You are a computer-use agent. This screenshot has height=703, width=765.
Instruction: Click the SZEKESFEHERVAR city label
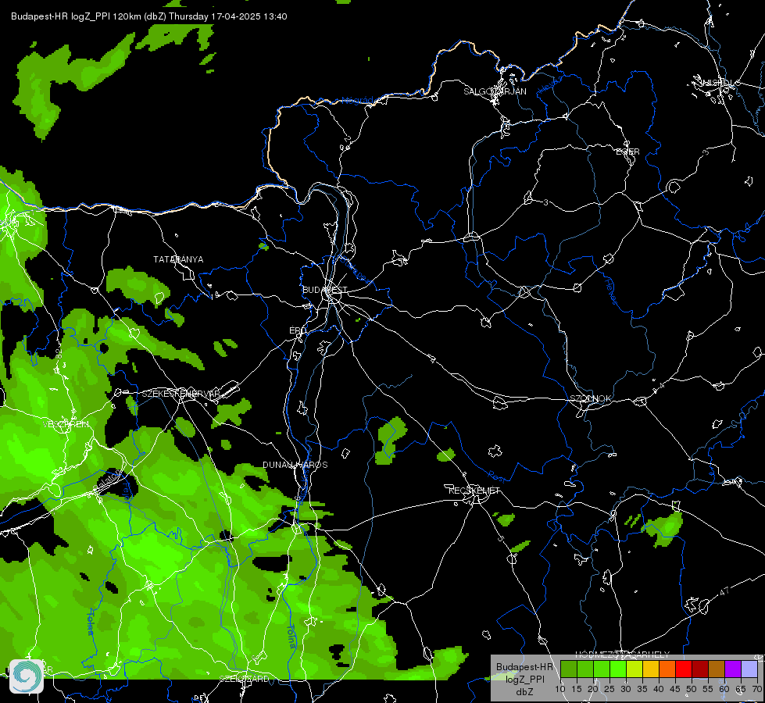pos(181,394)
